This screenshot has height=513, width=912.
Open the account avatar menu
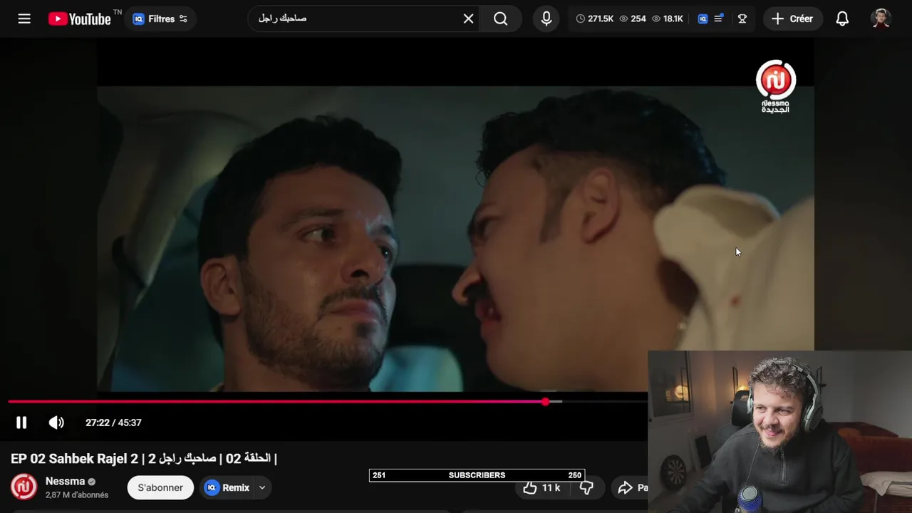point(881,19)
